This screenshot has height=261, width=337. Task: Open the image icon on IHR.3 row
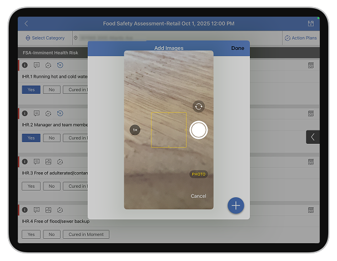(48, 162)
